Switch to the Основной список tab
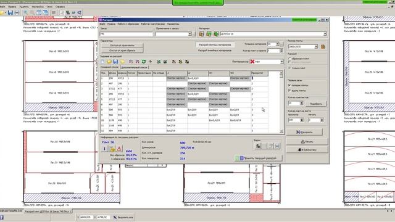 click(110, 67)
